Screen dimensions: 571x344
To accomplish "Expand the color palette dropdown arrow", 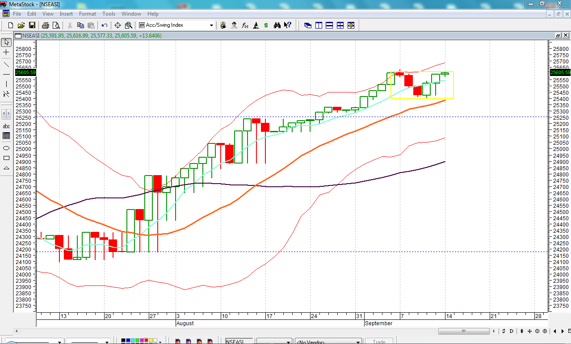I will [160, 342].
